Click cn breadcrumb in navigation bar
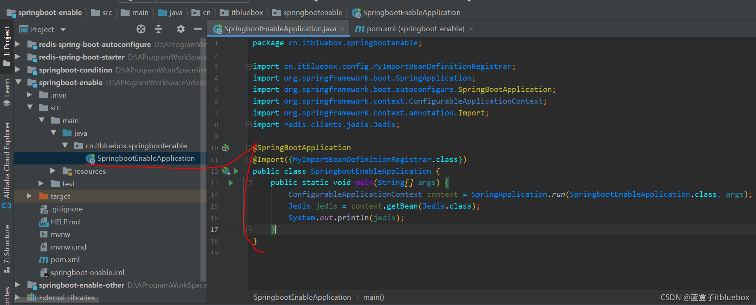Viewport: 756px width, 305px height. (201, 13)
